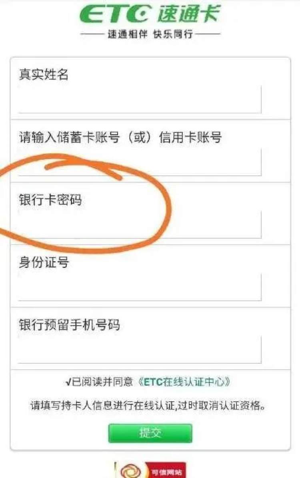Click the 速通卡 brand text in header

click(189, 14)
